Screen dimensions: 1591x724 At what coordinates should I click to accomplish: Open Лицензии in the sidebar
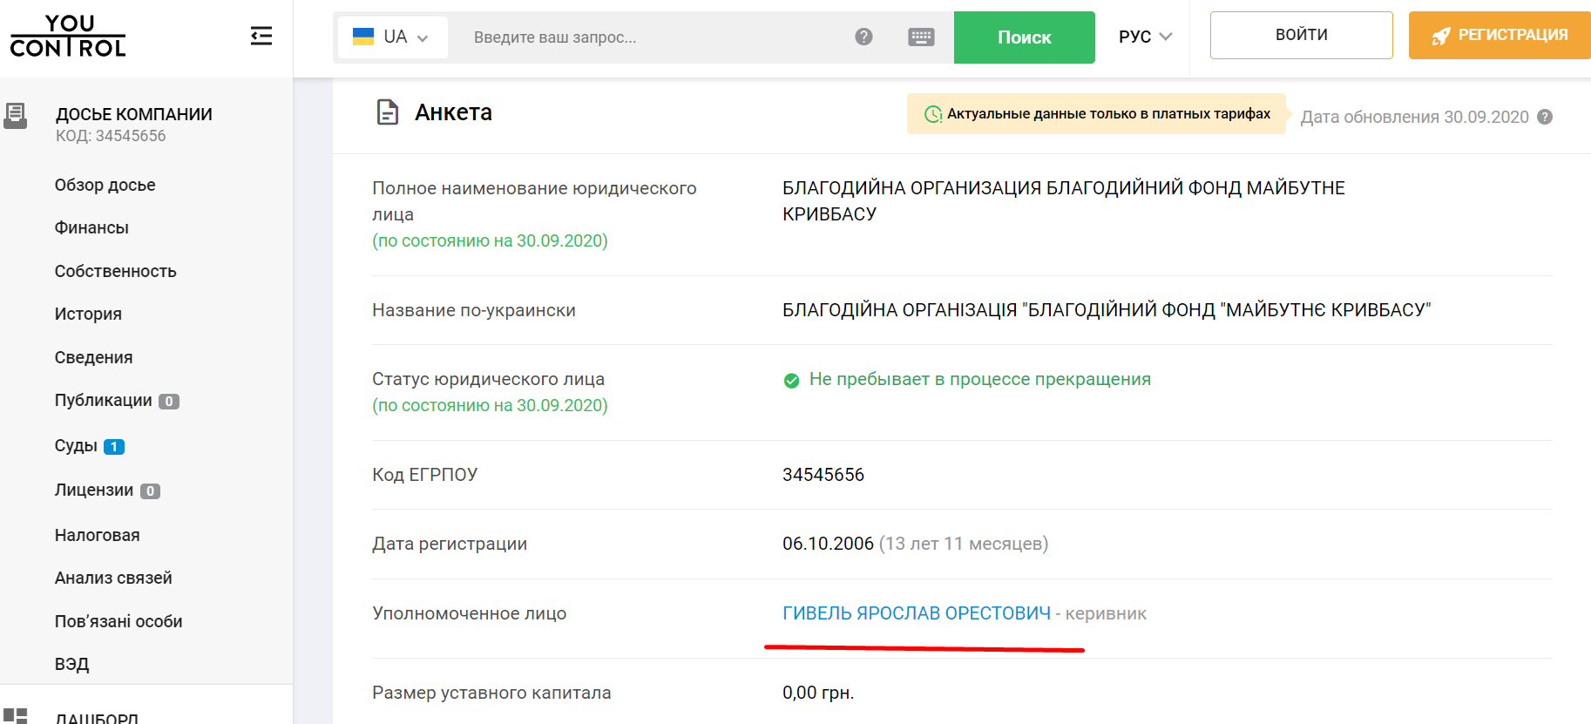point(94,491)
